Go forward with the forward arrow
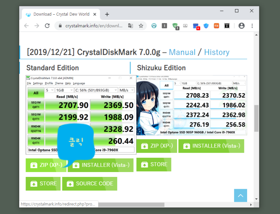The height and width of the screenshot is (214, 280). click(37, 26)
